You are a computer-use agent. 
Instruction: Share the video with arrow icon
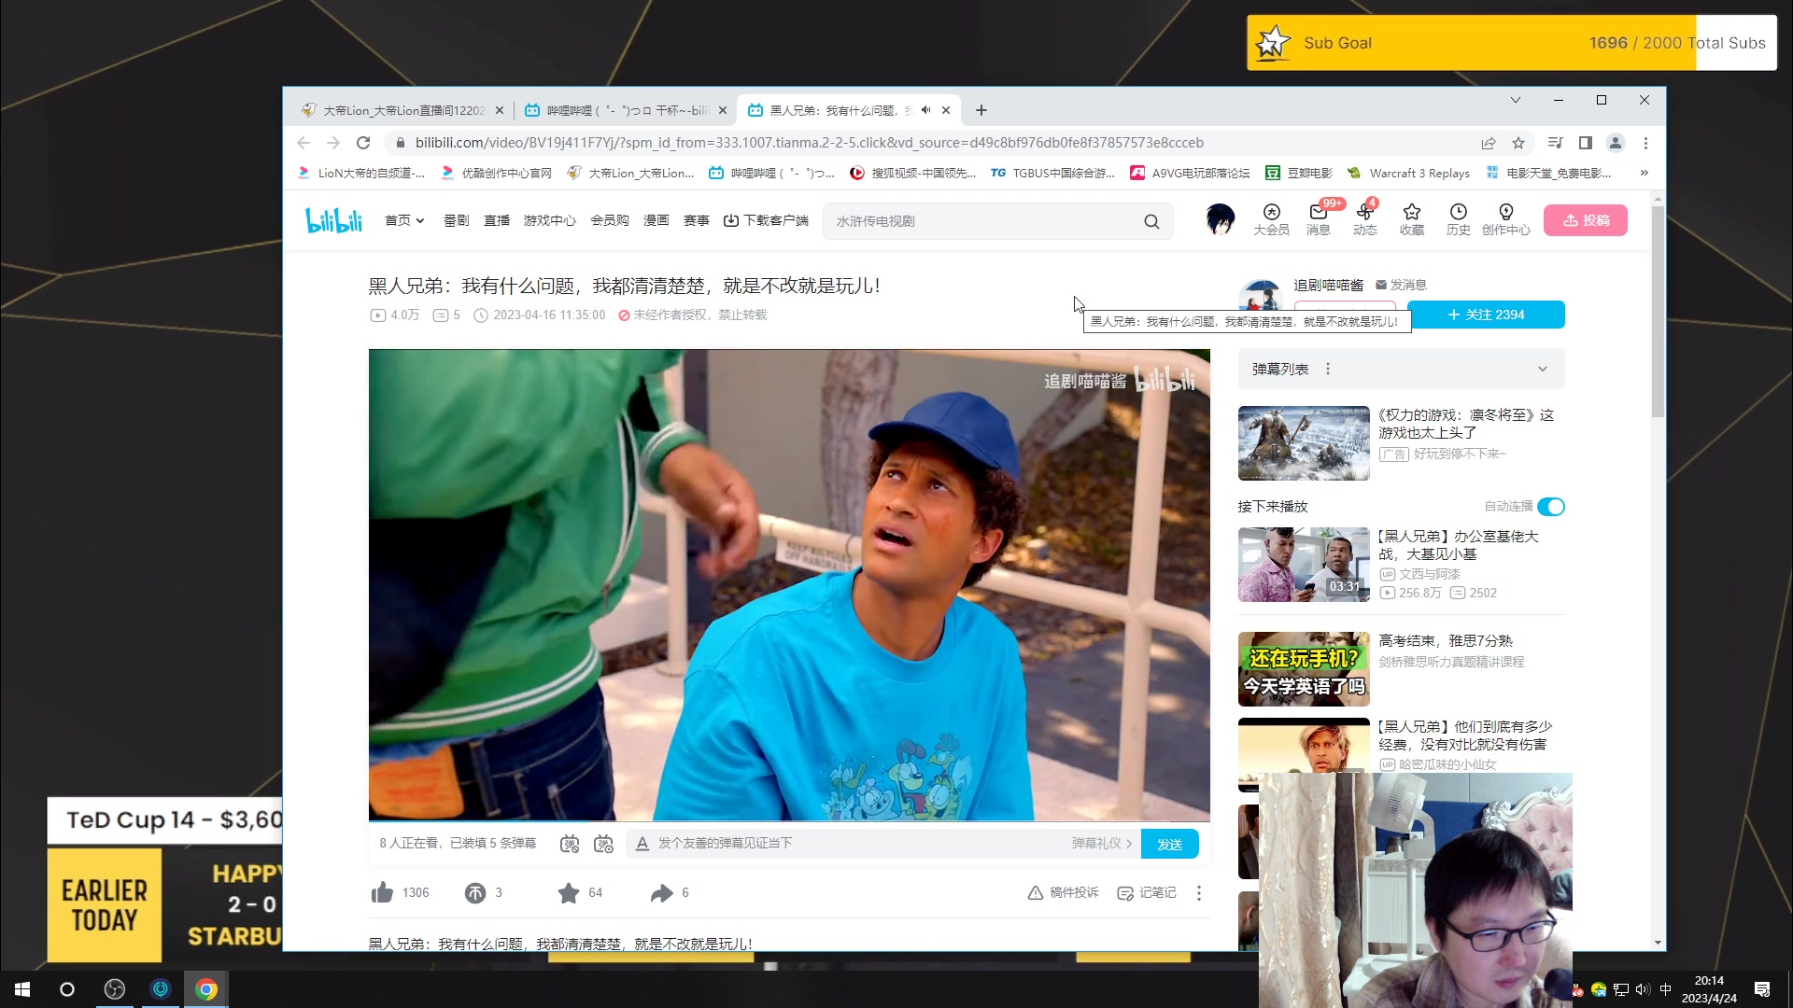661,893
